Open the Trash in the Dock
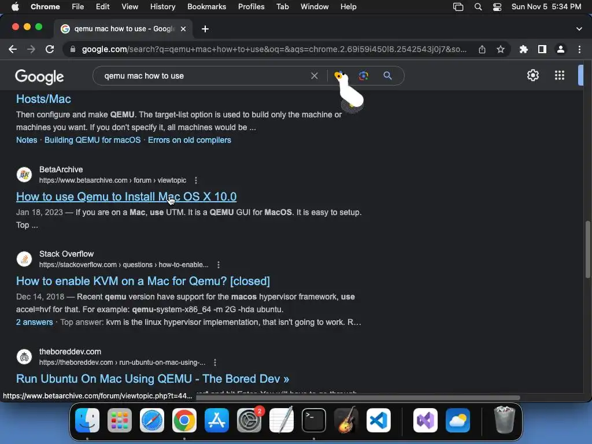592x444 pixels. 504,420
